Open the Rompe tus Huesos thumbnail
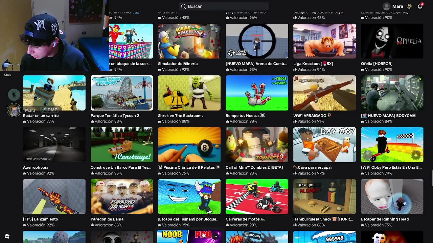Screen dimensions: 433x243 pos(257,93)
